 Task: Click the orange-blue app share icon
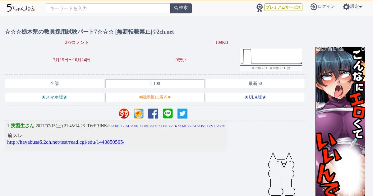[139, 114]
